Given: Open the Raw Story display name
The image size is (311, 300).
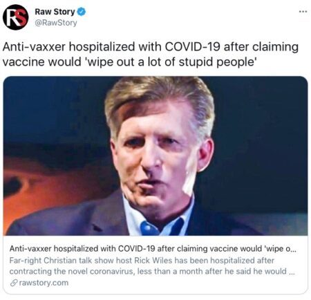Looking at the screenshot, I should [55, 12].
